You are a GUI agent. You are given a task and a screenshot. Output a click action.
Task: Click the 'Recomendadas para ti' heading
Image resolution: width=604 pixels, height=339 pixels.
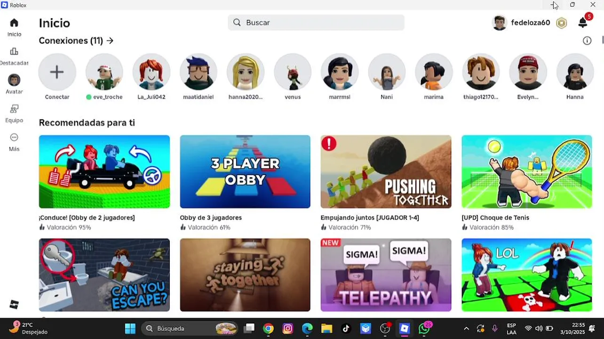click(87, 123)
